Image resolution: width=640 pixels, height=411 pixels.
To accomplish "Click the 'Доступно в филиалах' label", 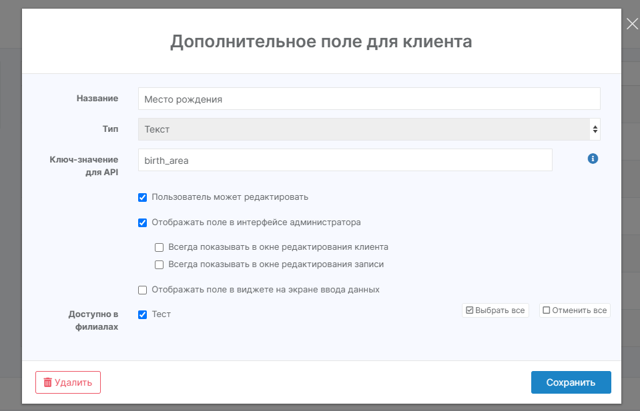I will (x=93, y=320).
